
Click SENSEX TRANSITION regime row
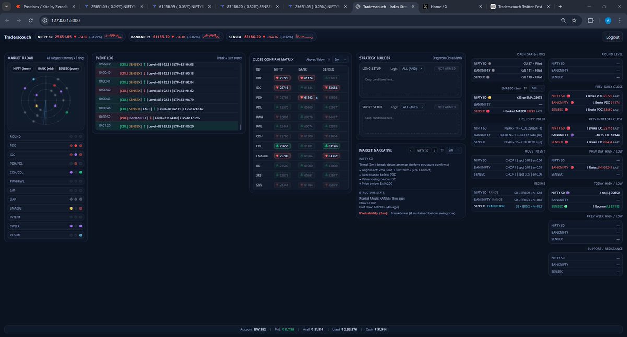508,206
